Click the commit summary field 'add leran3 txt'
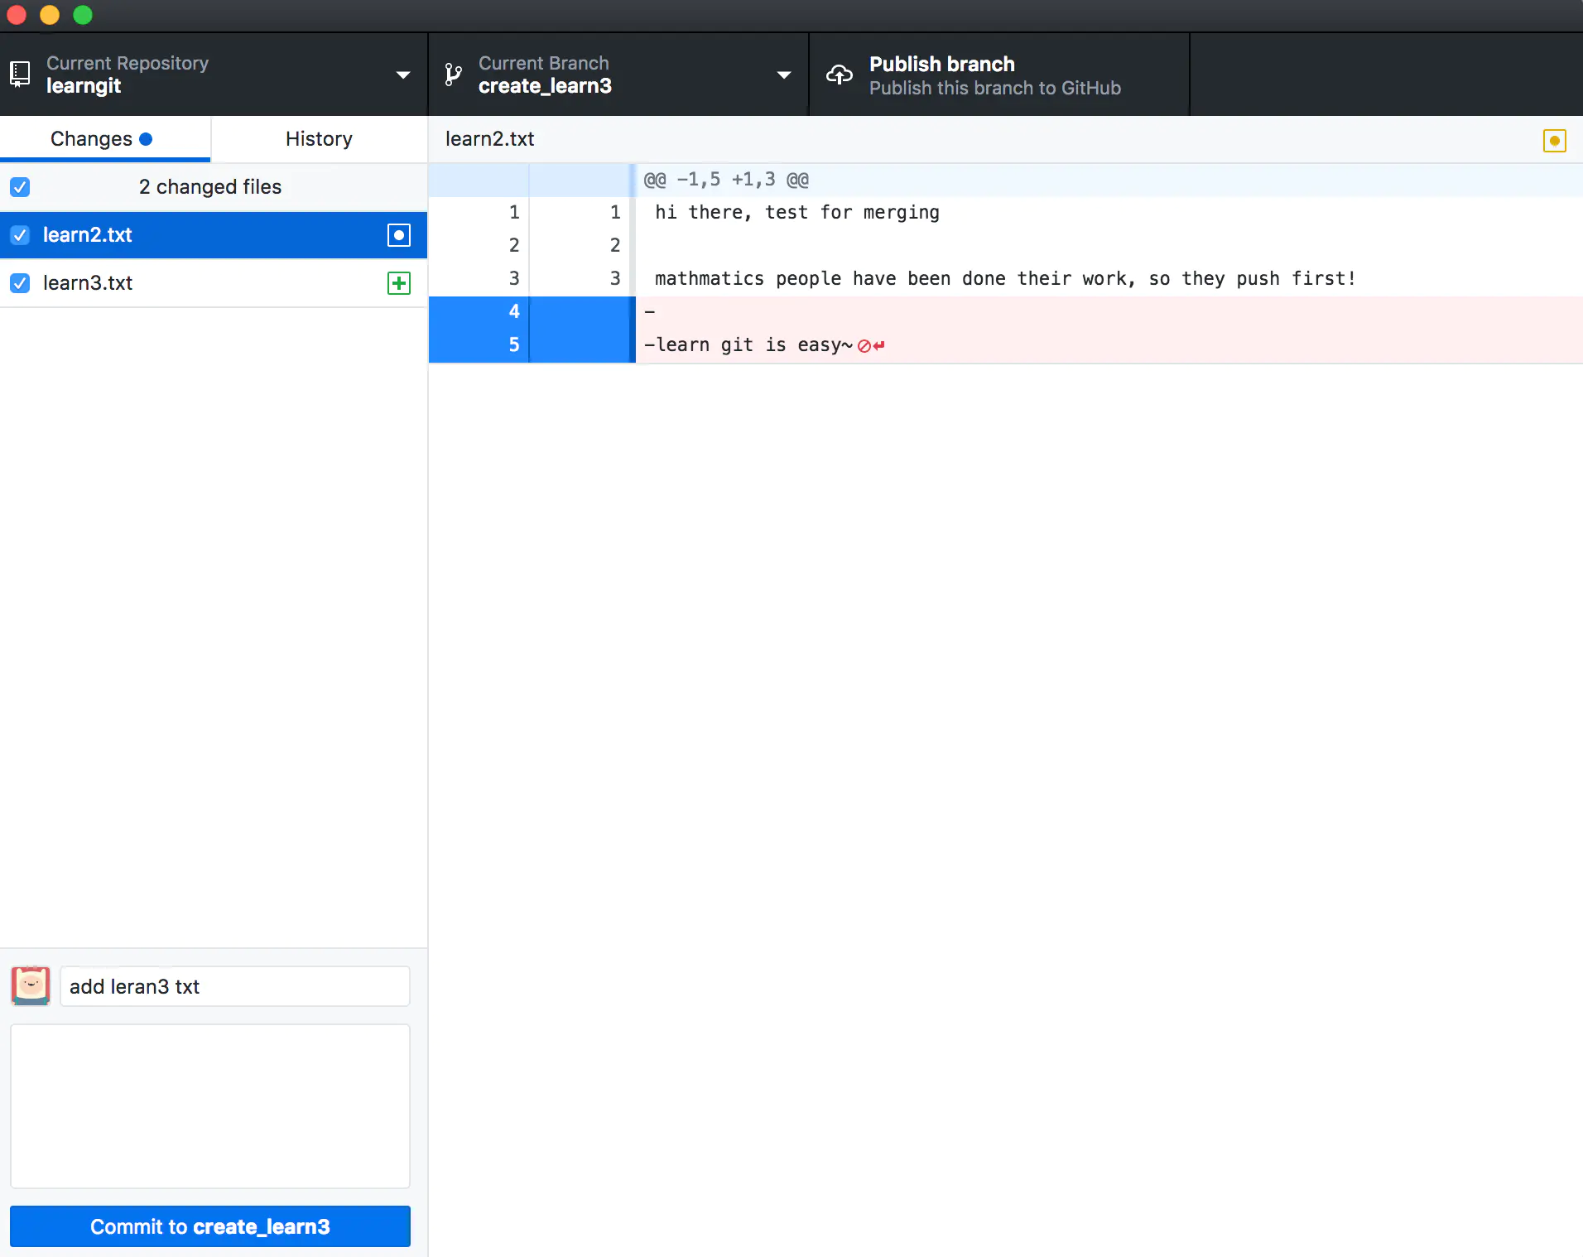The height and width of the screenshot is (1257, 1583). 235,986
